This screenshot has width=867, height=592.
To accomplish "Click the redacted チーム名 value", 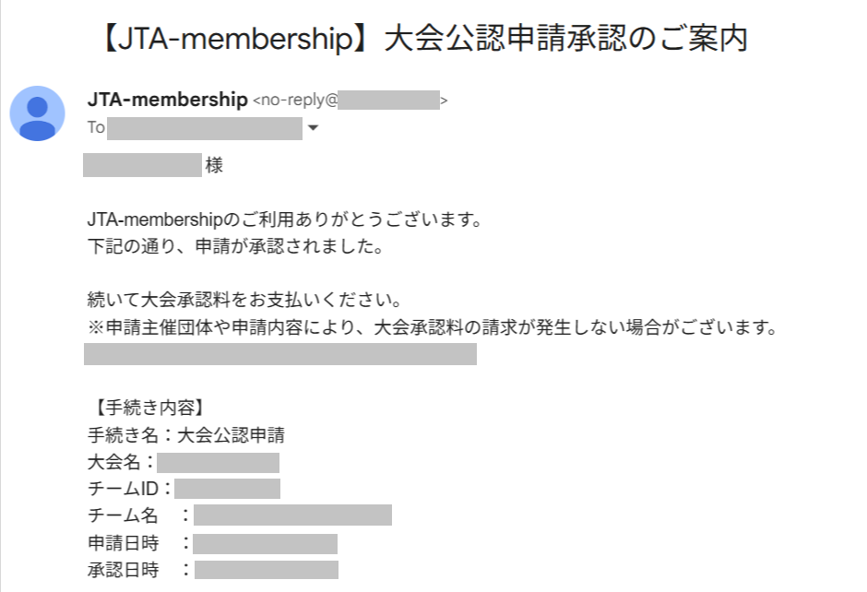I will click(x=292, y=515).
